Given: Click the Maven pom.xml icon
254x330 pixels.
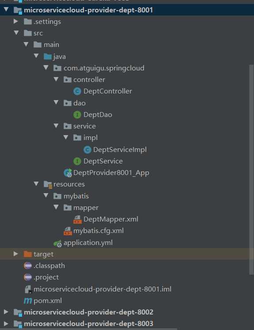Looking at the screenshot, I should click(x=28, y=301).
